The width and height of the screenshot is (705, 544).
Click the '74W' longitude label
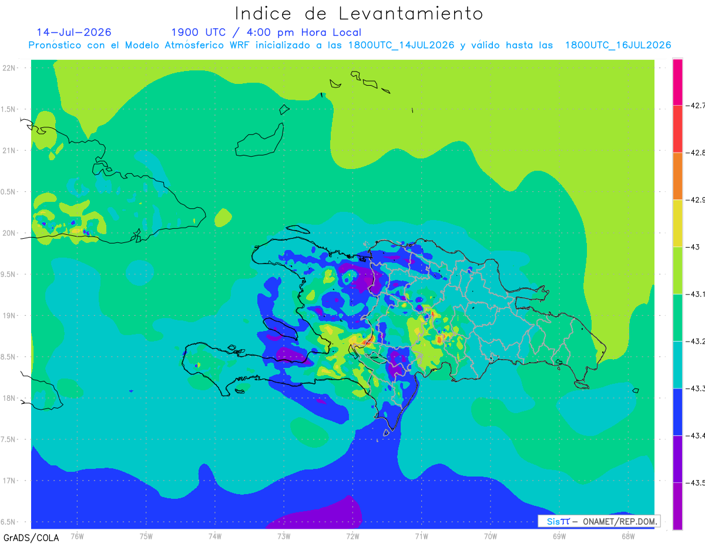tap(215, 536)
